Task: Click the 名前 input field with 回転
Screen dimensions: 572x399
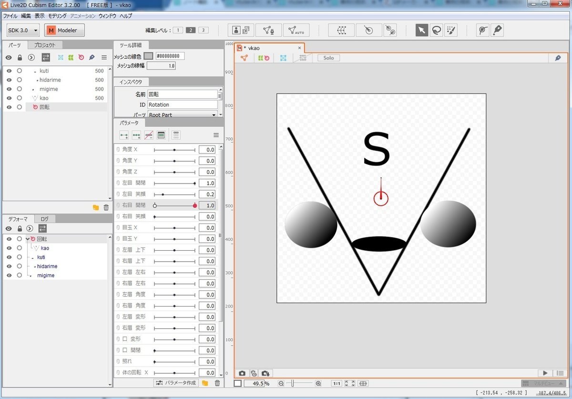Action: coord(182,94)
